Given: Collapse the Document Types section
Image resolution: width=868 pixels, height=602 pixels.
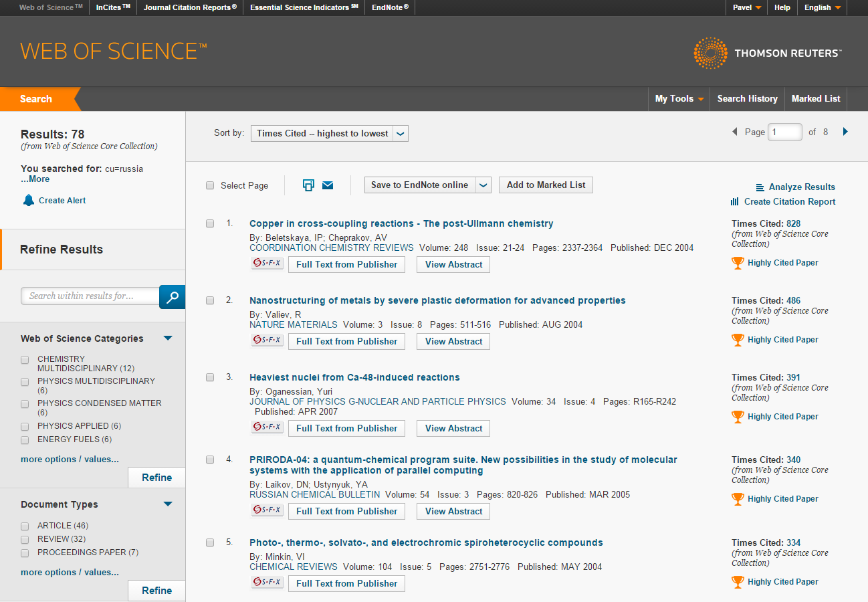Looking at the screenshot, I should [x=168, y=504].
